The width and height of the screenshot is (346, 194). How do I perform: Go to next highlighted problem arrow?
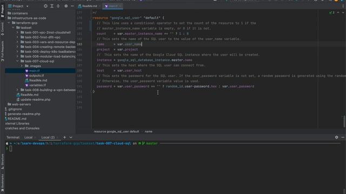click(x=343, y=12)
